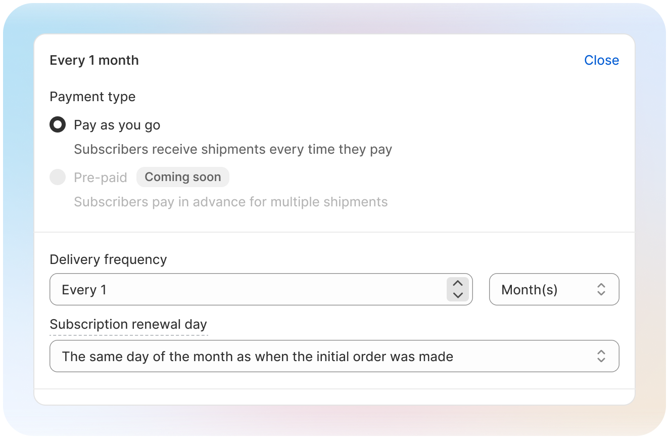Open the Month(s) interval unit dropdown

tap(553, 289)
